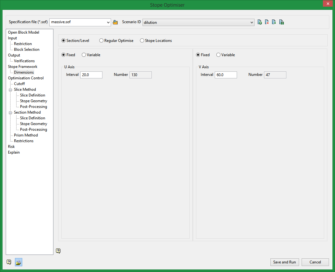
Task: Click the save scenario icon
Action: coord(281,22)
